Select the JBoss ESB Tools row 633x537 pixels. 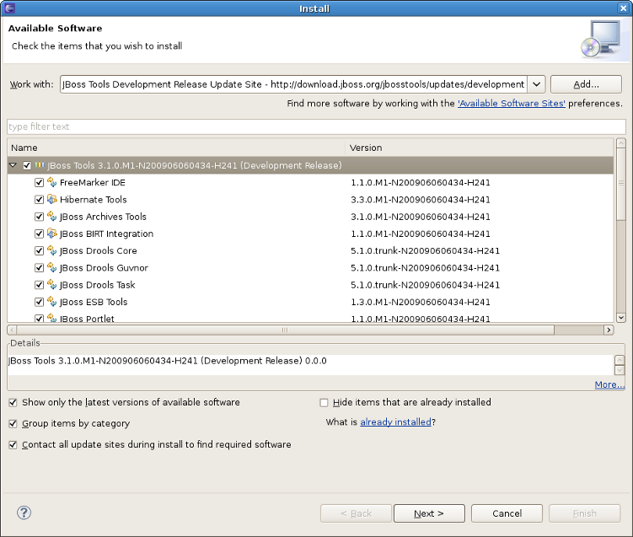310,302
